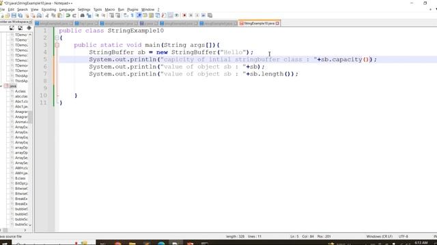Screen dimensions: 437x245
Task: Toggle Word wrap toolbar icon
Action: click(126, 16)
